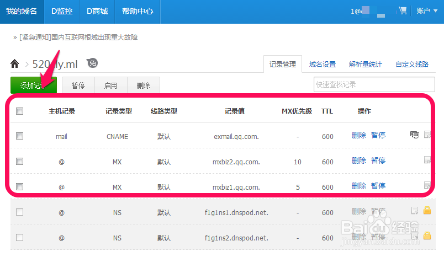Click 暂停 on the mxbiz2.qq.com row
Screen dimensions: 444x257
[378, 160]
